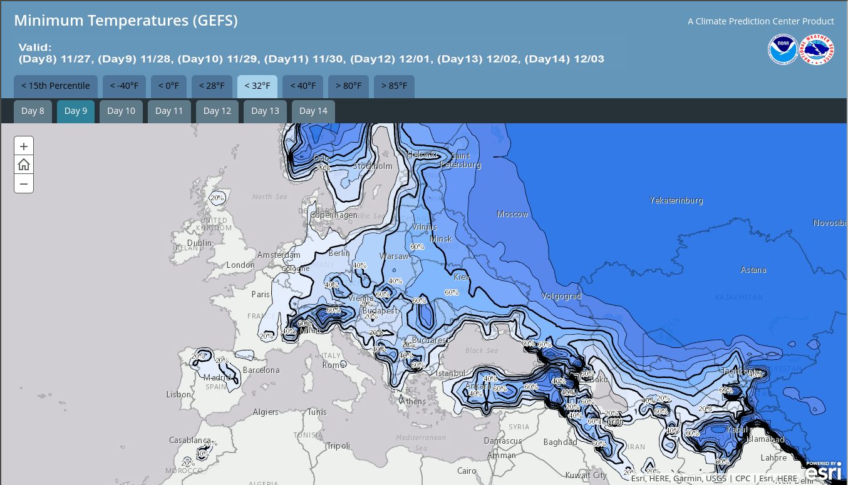Click the Esri attribution text at bottom
848x485 pixels.
[714, 479]
